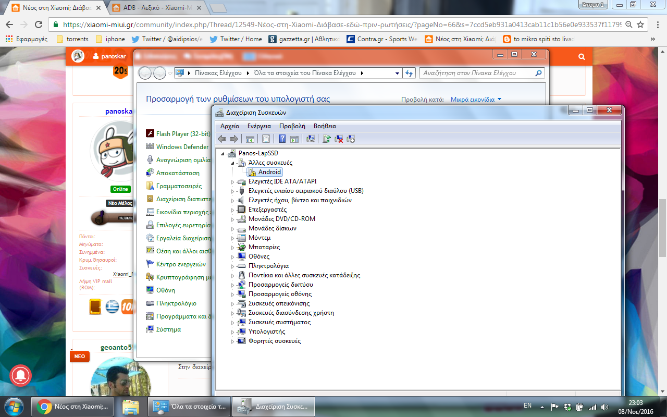Switch to the ADB - Λεξικό browser tab
The height and width of the screenshot is (417, 667).
155,8
